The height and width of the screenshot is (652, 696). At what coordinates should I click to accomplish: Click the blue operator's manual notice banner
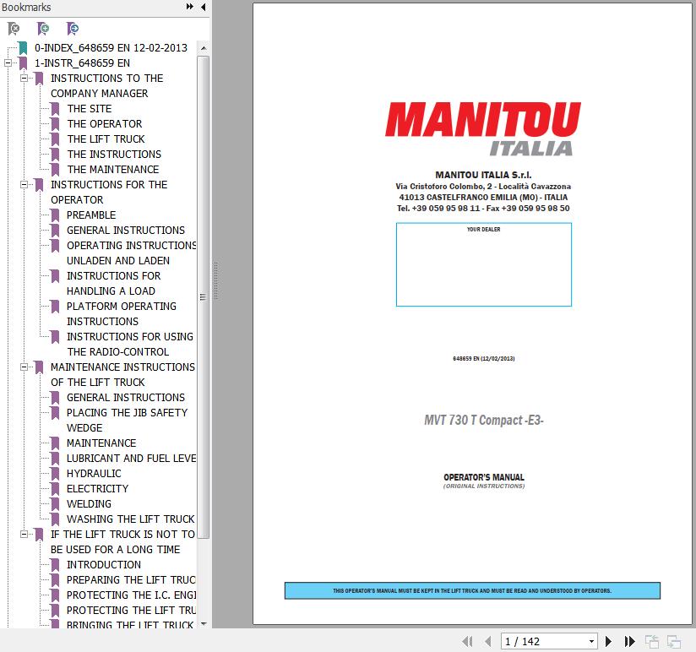tap(472, 590)
